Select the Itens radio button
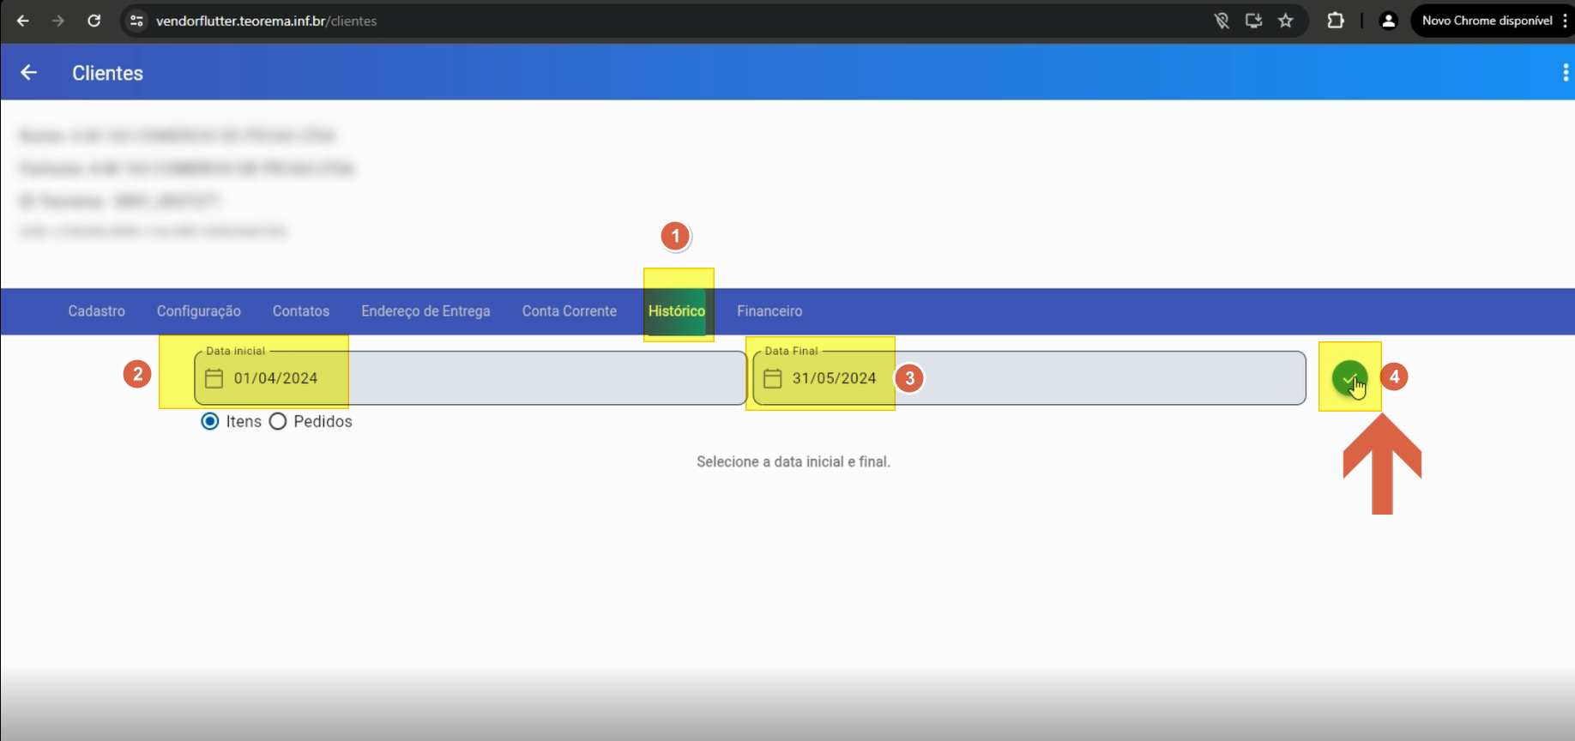 [210, 421]
